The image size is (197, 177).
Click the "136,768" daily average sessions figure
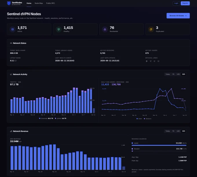click(x=116, y=84)
